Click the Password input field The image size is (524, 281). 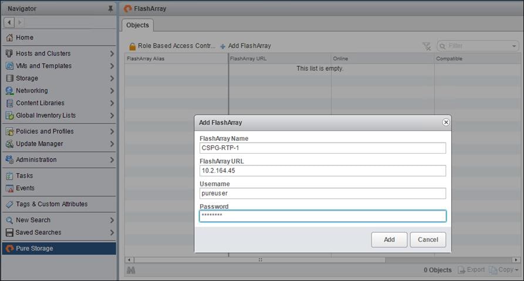pos(323,216)
